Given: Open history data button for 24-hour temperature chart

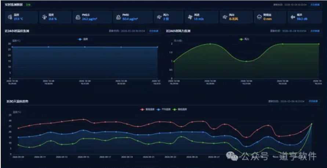Looking at the screenshot, I should pyautogui.click(x=154, y=31).
